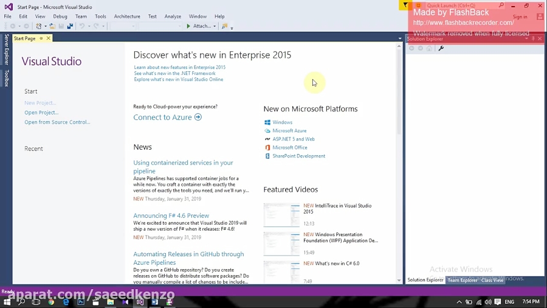Open the Analyze menu
Screen dimensions: 547x308
pos(173,16)
